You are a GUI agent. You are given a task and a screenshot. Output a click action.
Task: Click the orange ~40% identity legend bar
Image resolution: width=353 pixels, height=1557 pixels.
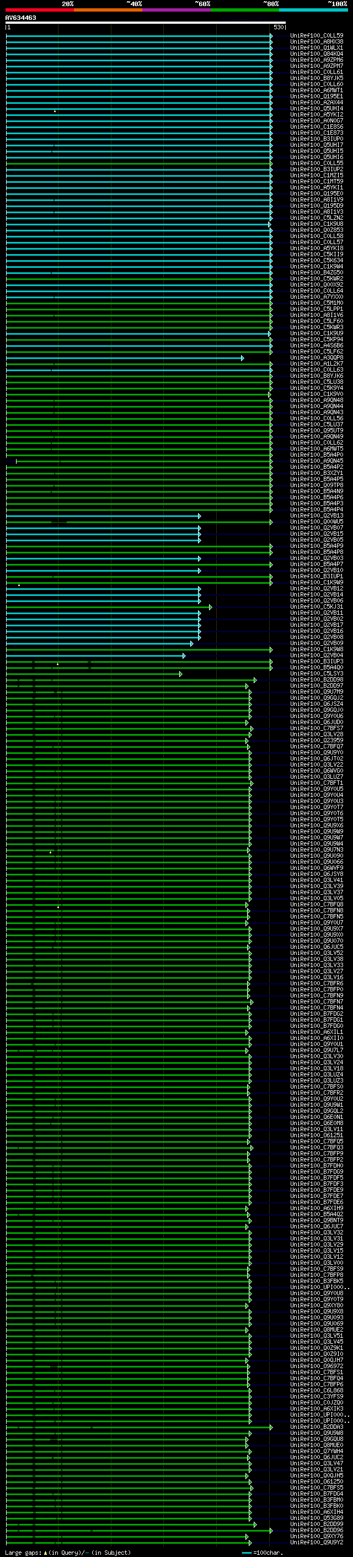(x=108, y=10)
